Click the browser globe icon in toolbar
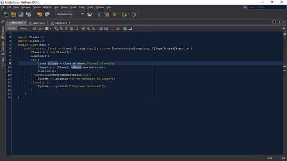 pos(90,14)
